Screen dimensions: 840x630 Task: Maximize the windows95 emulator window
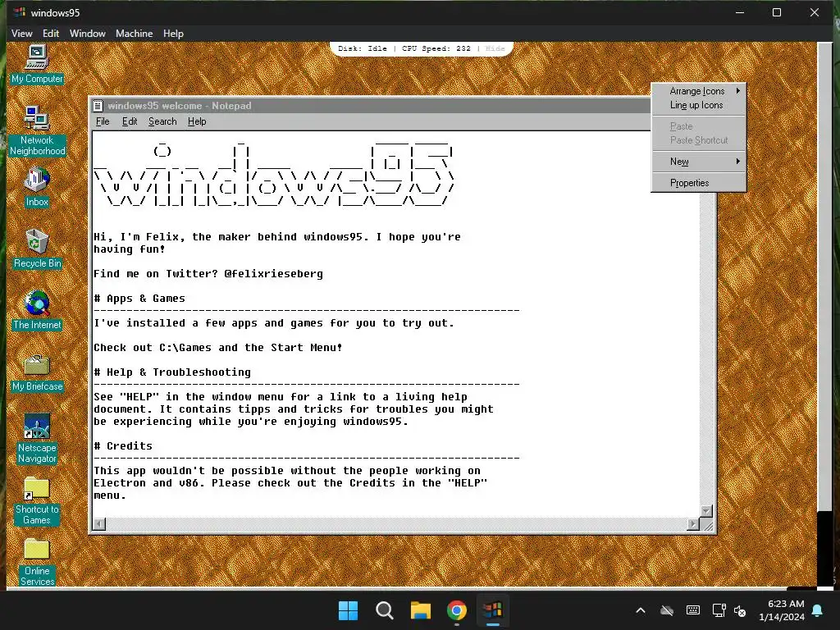pyautogui.click(x=777, y=12)
